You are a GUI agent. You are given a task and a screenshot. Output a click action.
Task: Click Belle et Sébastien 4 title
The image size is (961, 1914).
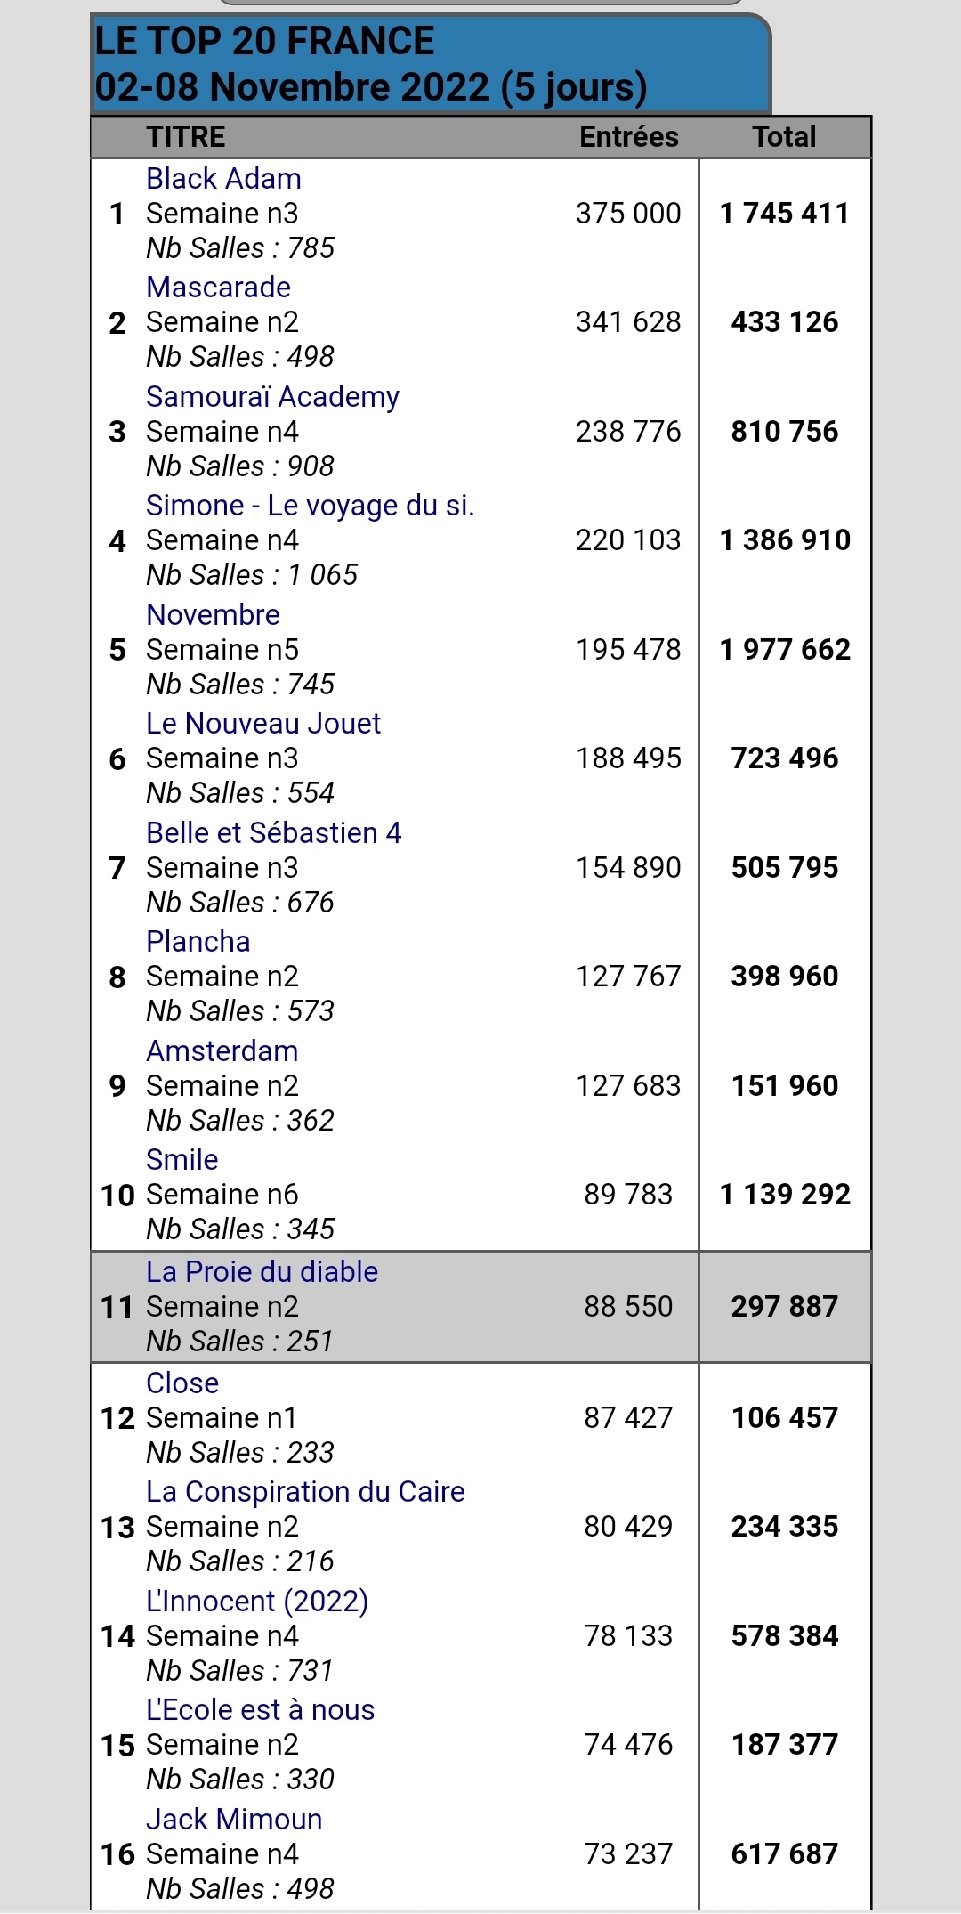point(273,833)
